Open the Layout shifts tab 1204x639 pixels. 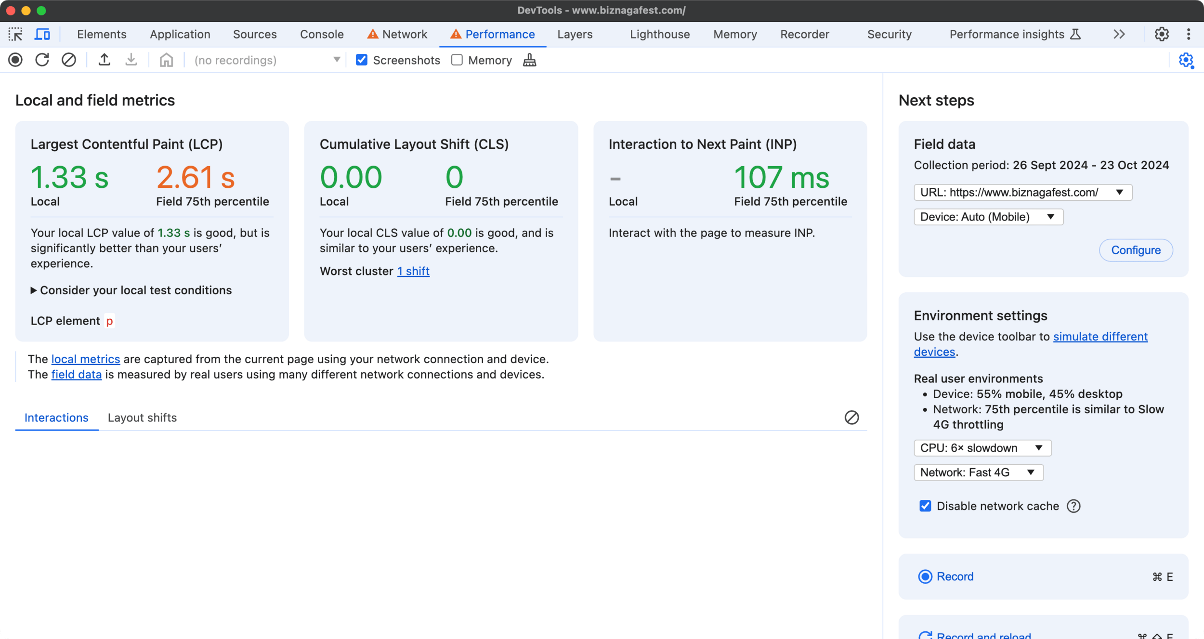pos(142,417)
